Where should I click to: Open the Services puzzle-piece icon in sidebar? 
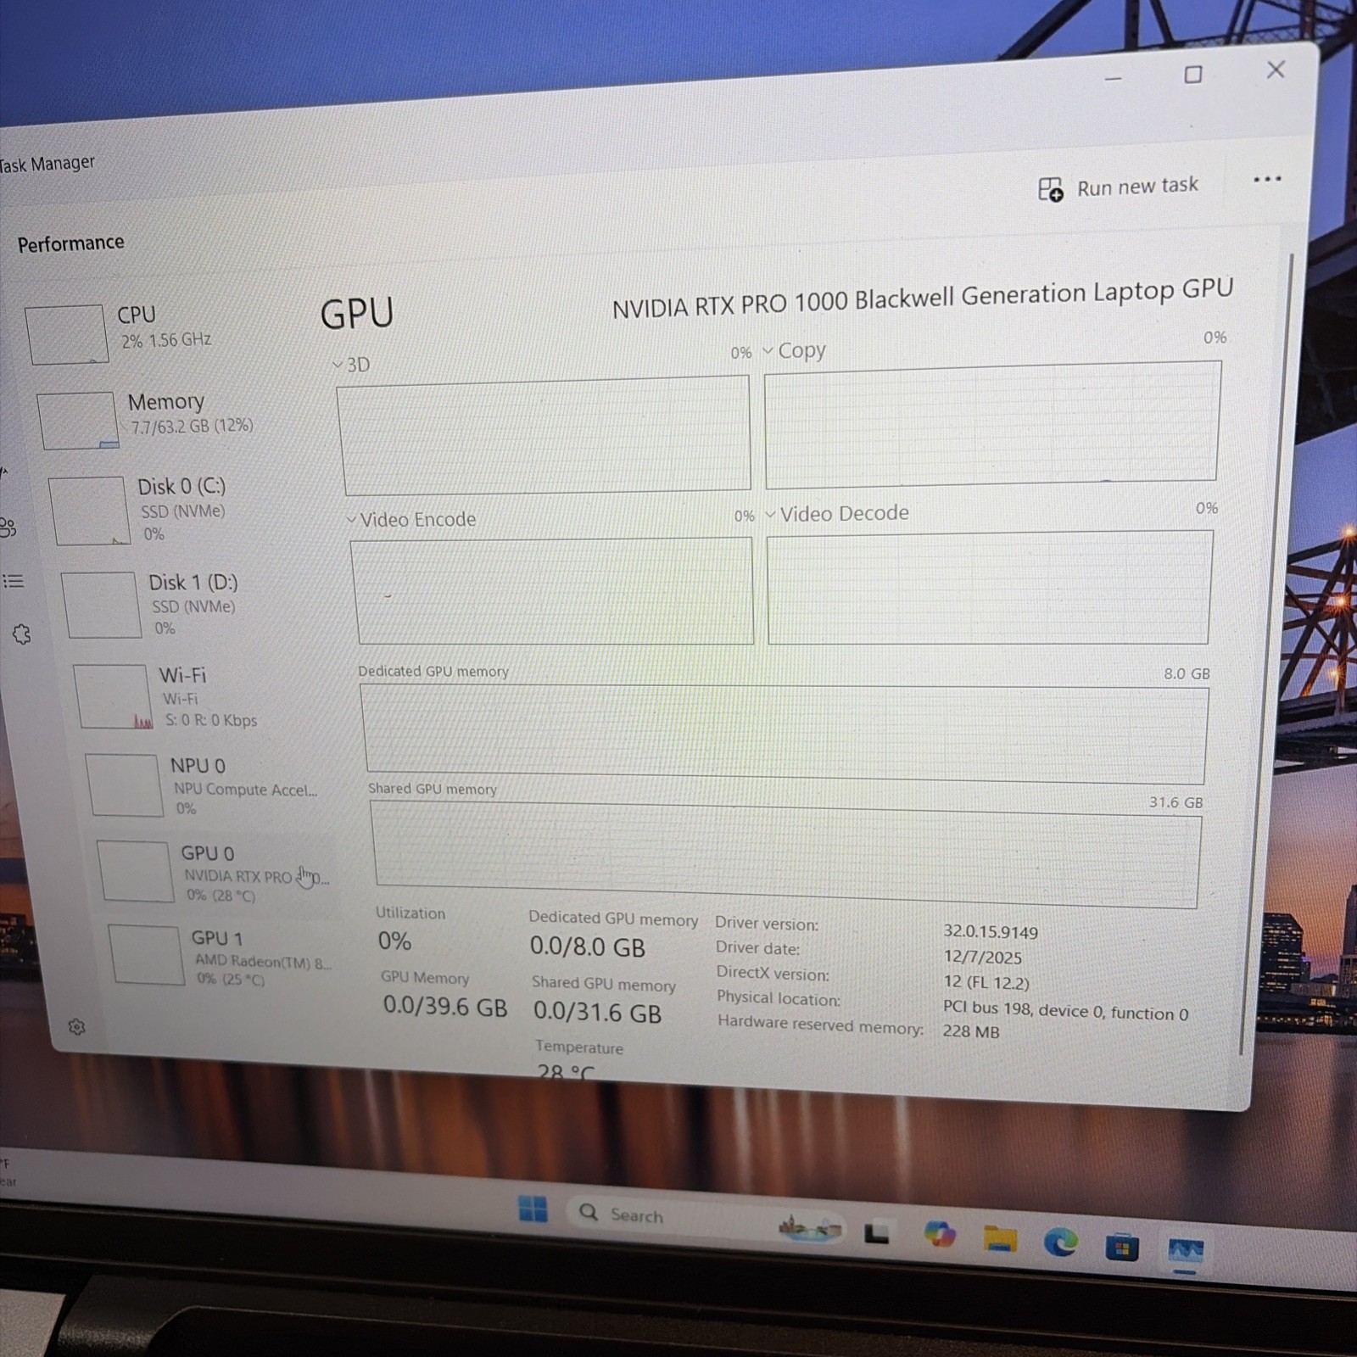[21, 634]
